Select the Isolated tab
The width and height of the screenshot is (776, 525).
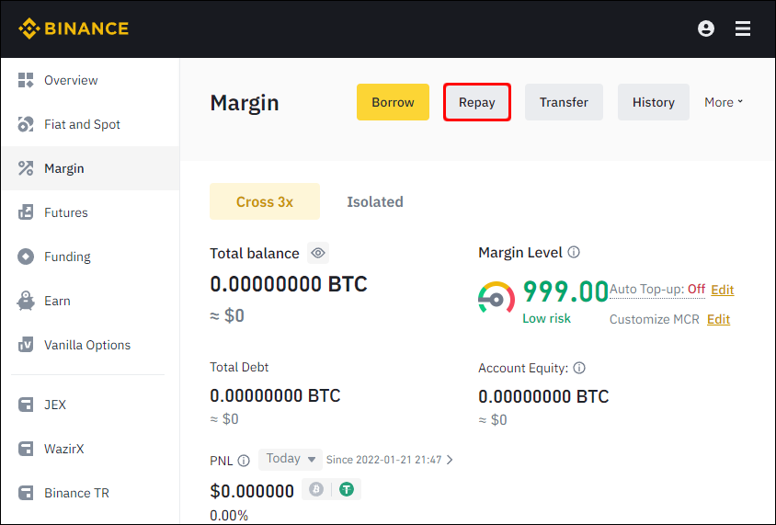coord(375,202)
